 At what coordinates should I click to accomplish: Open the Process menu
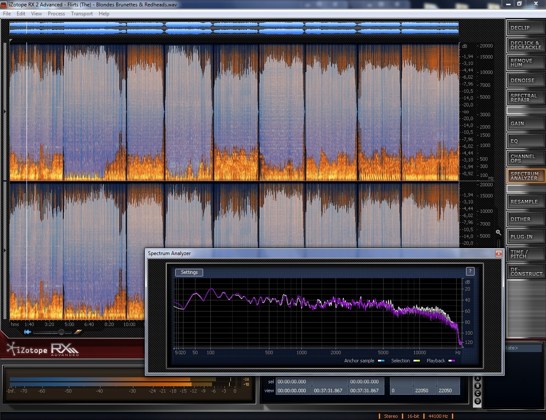pos(56,14)
